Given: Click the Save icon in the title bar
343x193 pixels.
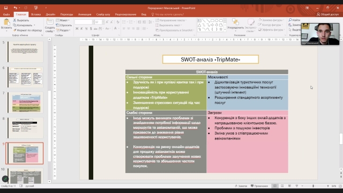Looking at the screenshot, I should click(6, 8).
